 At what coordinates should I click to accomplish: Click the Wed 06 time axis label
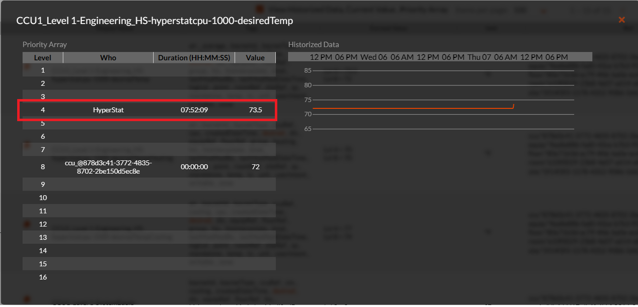374,57
